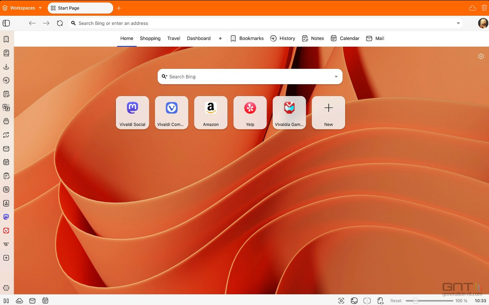This screenshot has height=305, width=489.
Task: Open the user profile avatar
Action: coord(483,23)
